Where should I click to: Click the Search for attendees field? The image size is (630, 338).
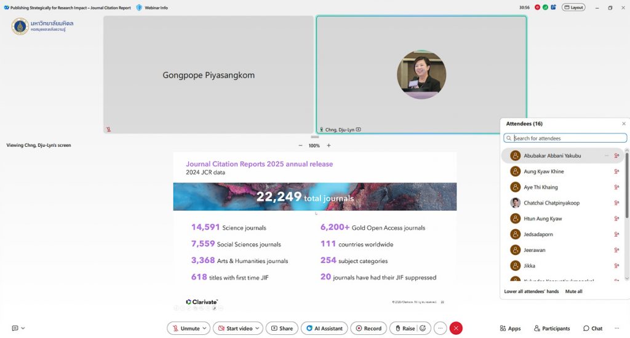point(565,138)
